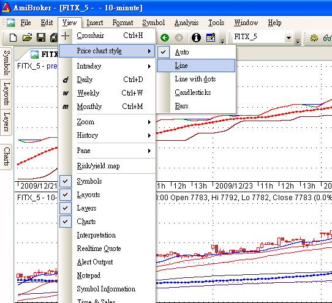Image resolution: width=332 pixels, height=303 pixels.
Task: Open the Symbol Information window
Action: [107, 289]
